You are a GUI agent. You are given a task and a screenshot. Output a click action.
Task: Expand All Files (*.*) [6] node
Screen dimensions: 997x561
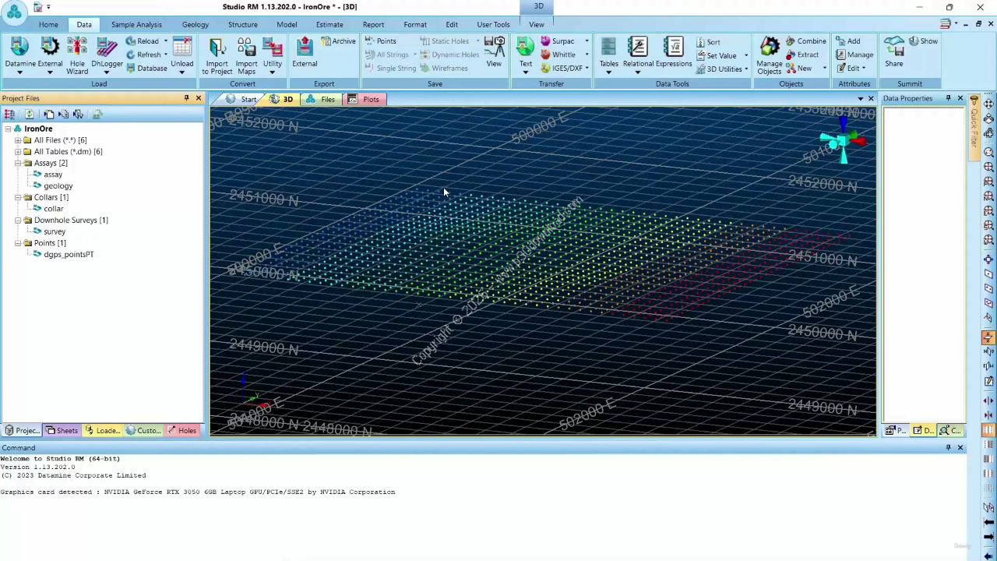pos(17,140)
